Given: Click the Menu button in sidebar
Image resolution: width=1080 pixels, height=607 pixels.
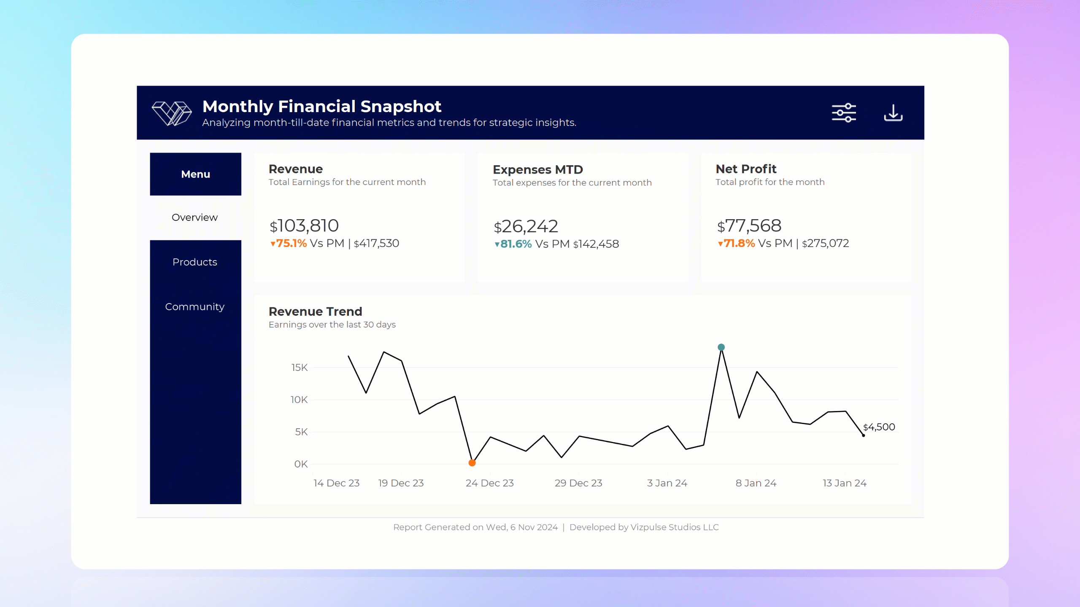Looking at the screenshot, I should click(x=196, y=174).
